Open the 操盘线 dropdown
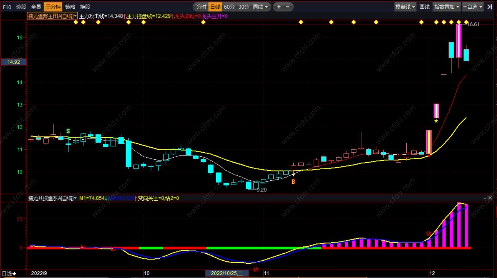The image size is (497, 278). pyautogui.click(x=405, y=7)
